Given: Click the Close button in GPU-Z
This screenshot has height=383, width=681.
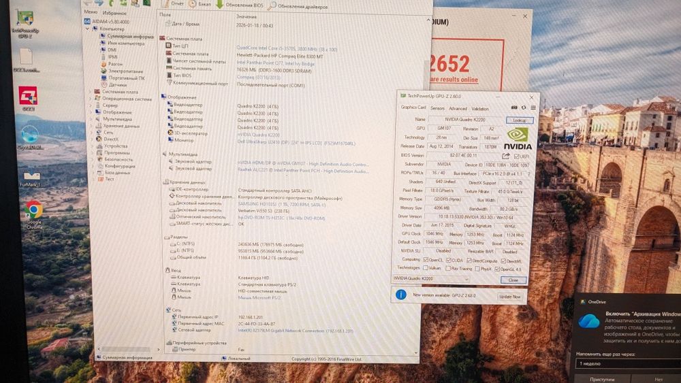Looking at the screenshot, I should [513, 280].
